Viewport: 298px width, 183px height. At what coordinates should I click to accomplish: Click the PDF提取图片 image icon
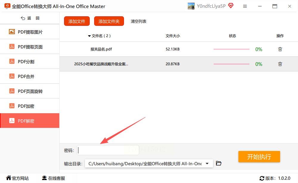pos(12,32)
